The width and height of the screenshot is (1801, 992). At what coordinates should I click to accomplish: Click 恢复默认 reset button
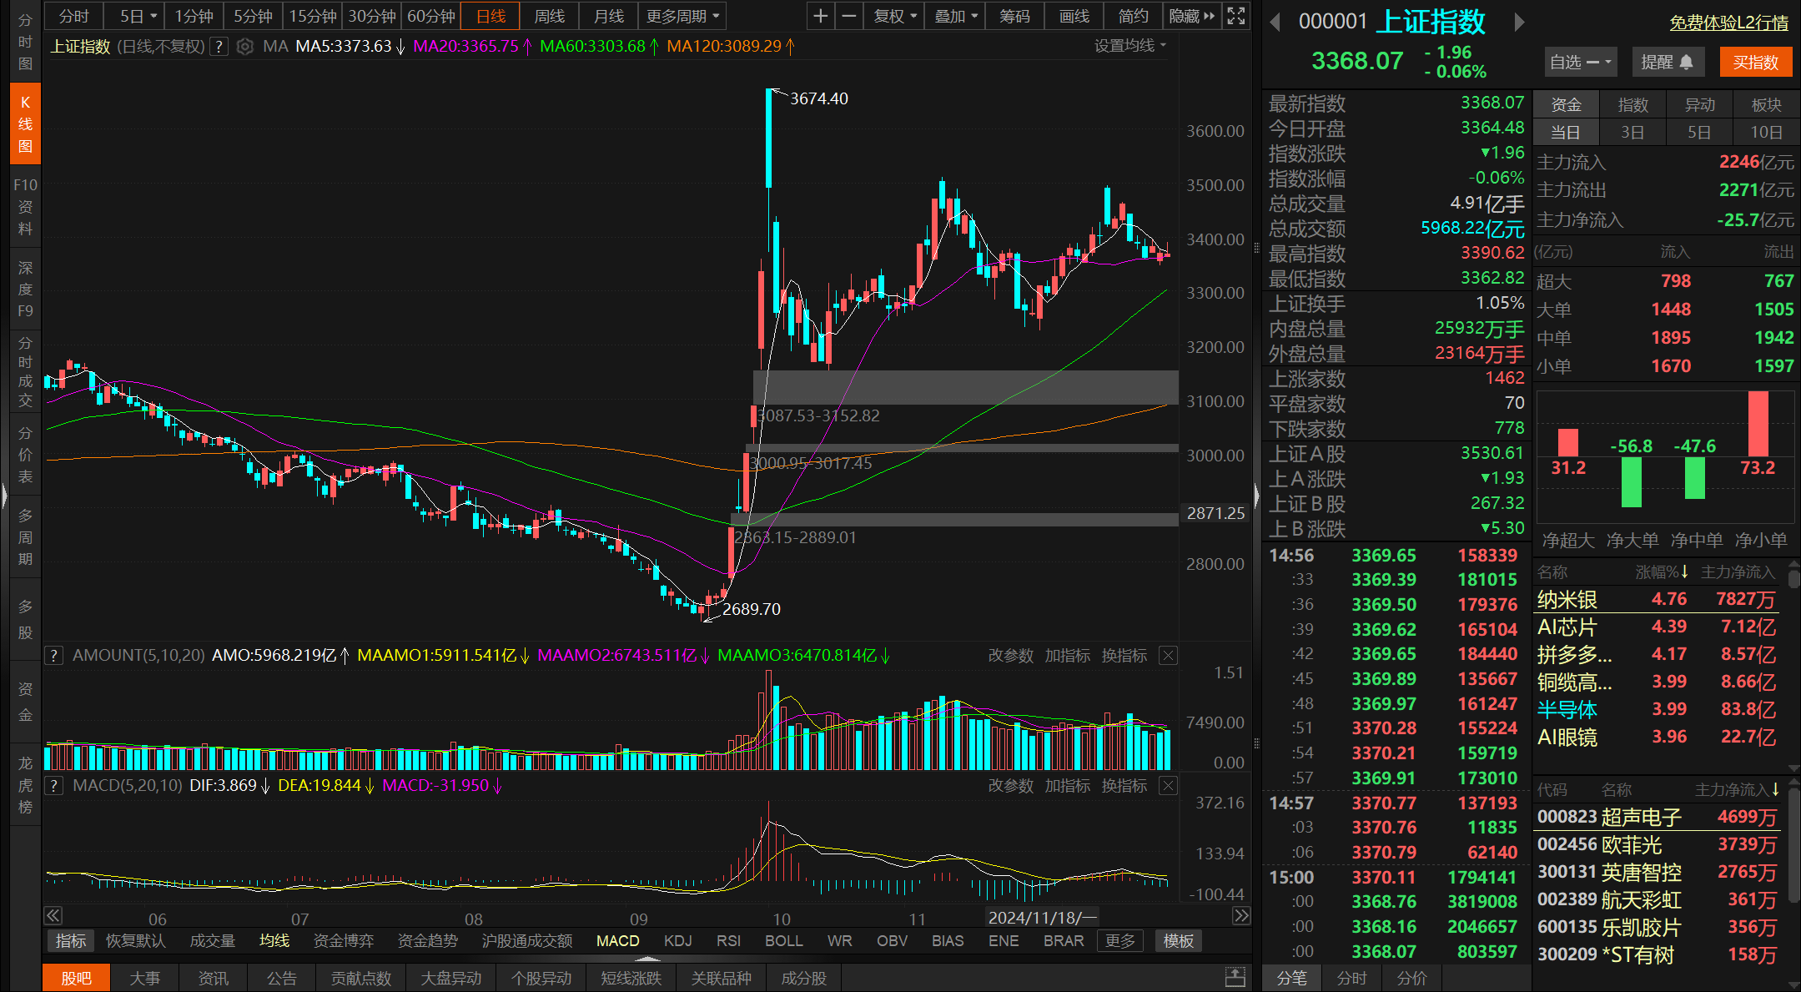[x=135, y=941]
